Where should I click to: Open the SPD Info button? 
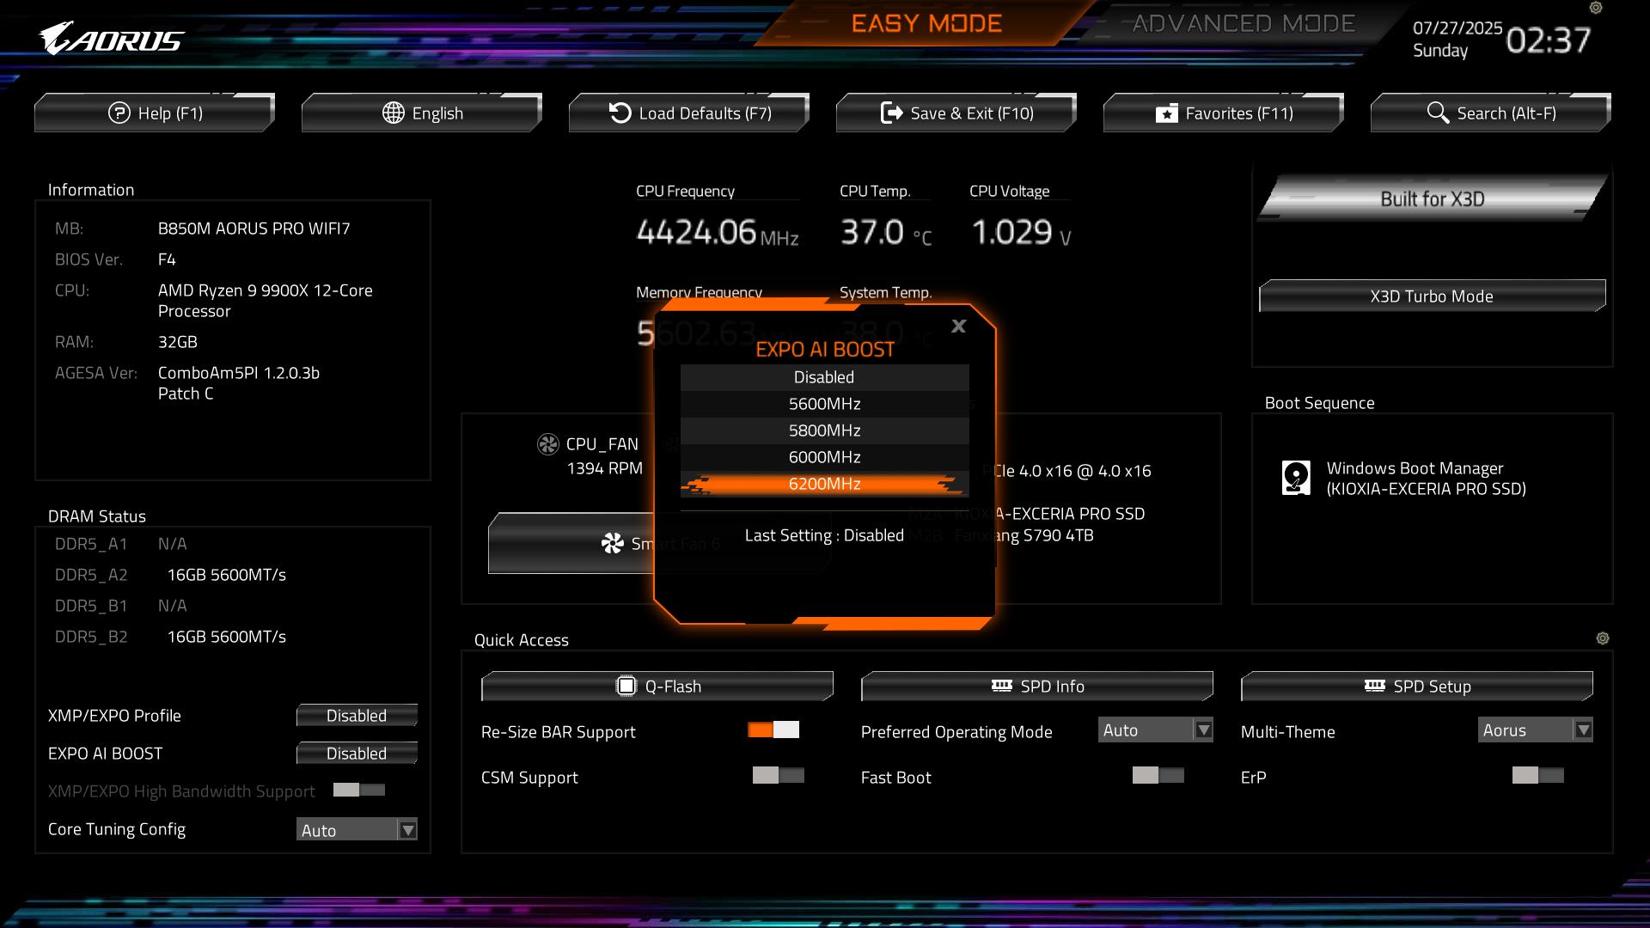point(1037,686)
